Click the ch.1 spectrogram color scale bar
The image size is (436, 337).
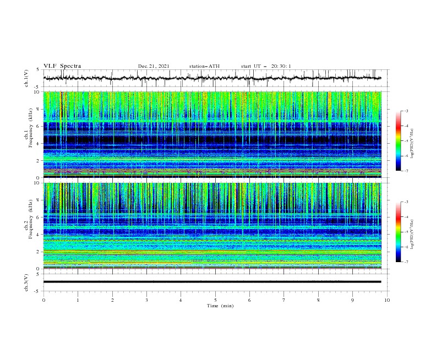[x=398, y=140]
